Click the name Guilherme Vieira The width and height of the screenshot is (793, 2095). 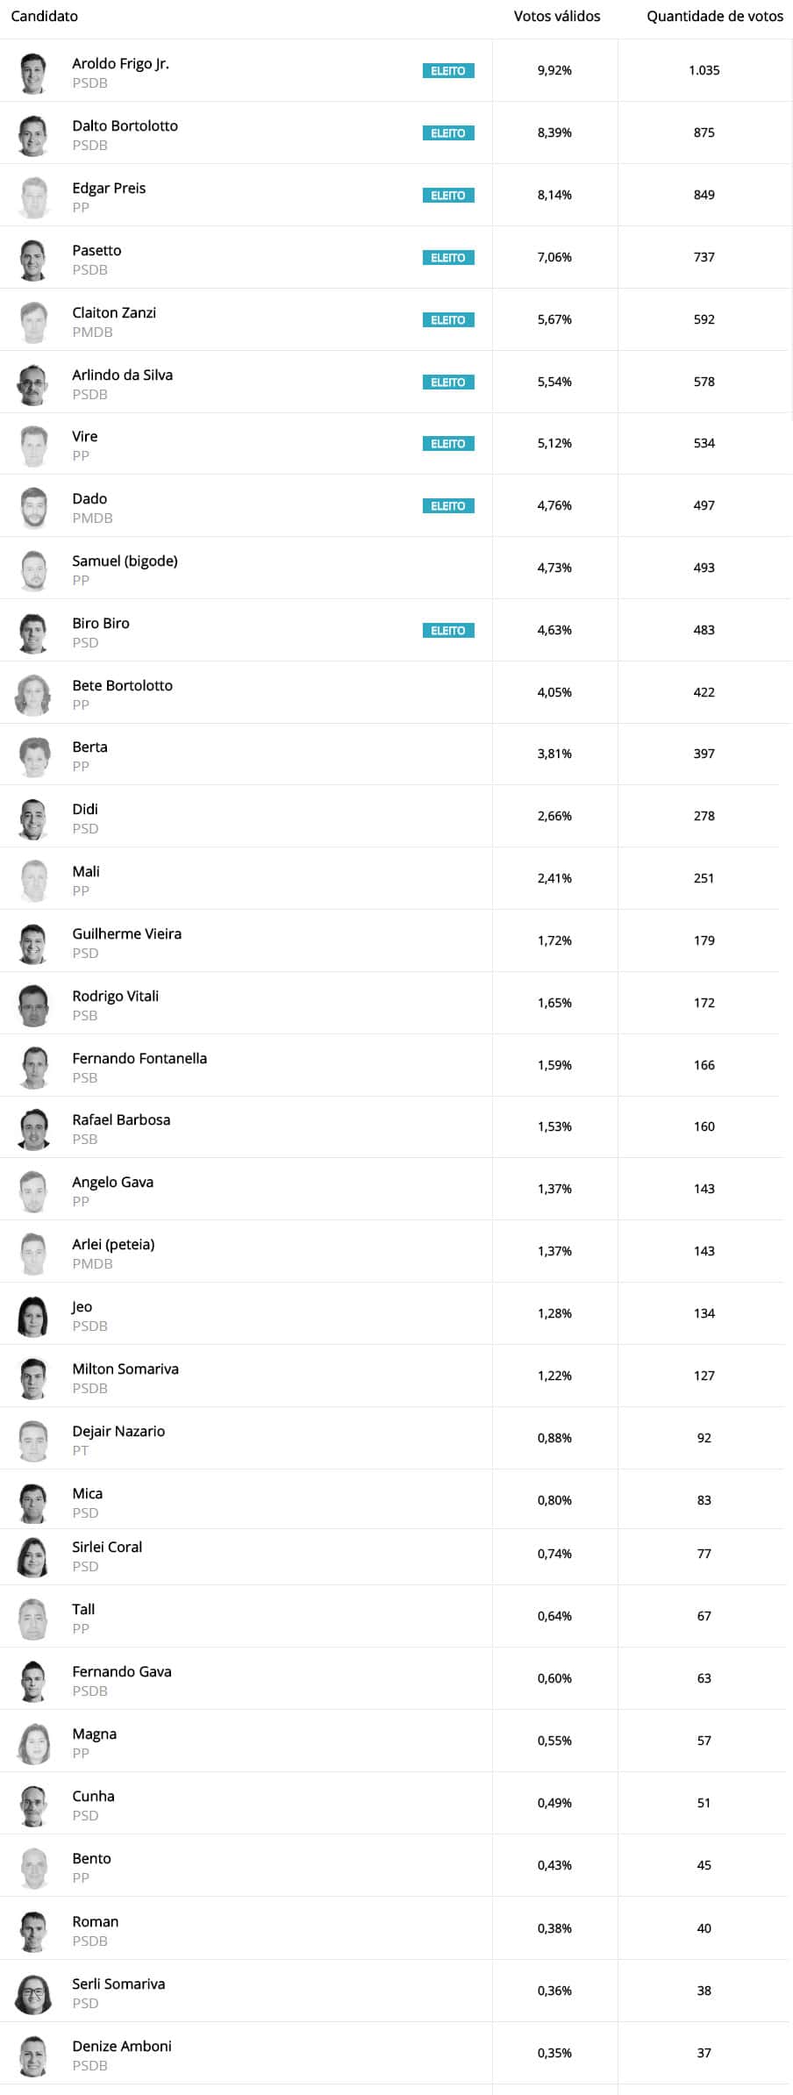pyautogui.click(x=127, y=934)
